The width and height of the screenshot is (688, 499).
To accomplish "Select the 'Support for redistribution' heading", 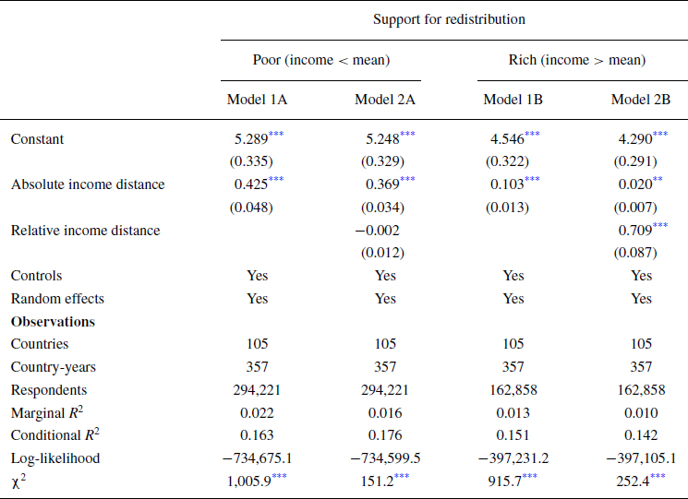I will click(449, 18).
